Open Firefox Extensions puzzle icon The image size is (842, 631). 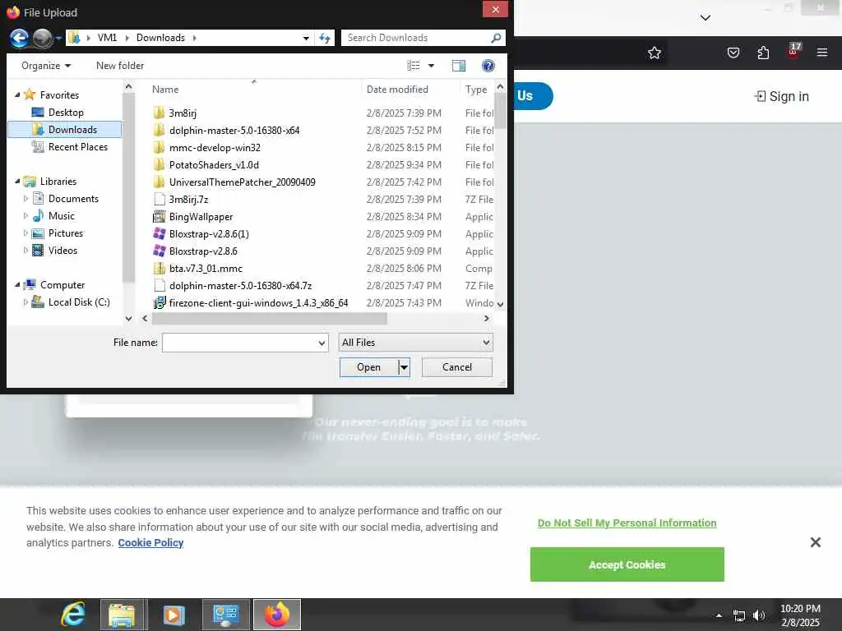tap(763, 53)
